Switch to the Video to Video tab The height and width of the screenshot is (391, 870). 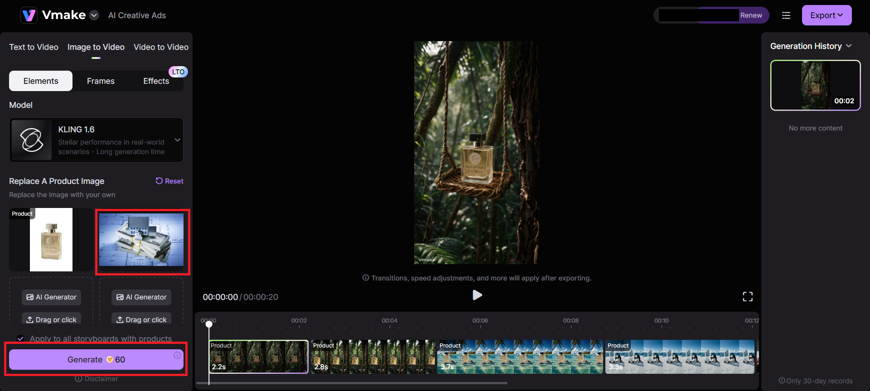161,47
